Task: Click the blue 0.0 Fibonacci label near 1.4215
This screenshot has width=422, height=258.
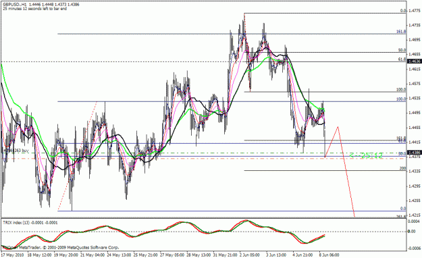Action: (x=403, y=209)
